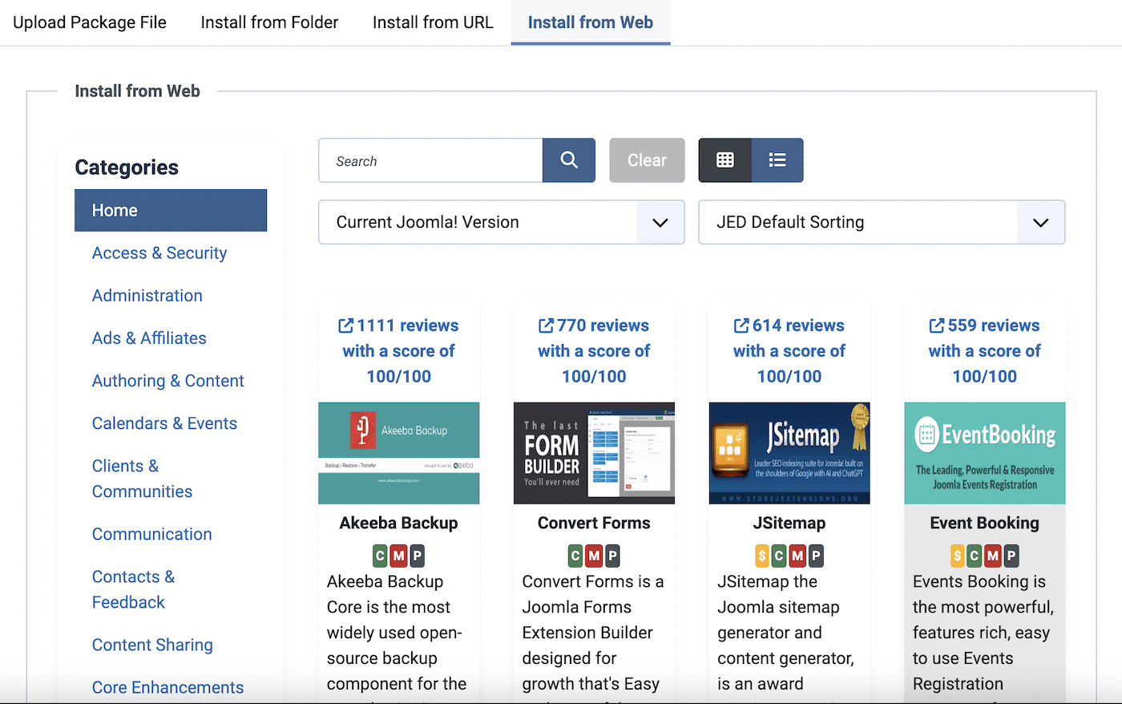Click the JSitemap extension thumbnail

tap(789, 453)
